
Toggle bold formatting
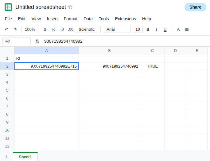(148, 29)
